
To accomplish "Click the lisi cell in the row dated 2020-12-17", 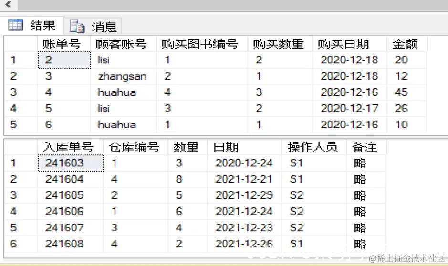I will click(x=124, y=109).
